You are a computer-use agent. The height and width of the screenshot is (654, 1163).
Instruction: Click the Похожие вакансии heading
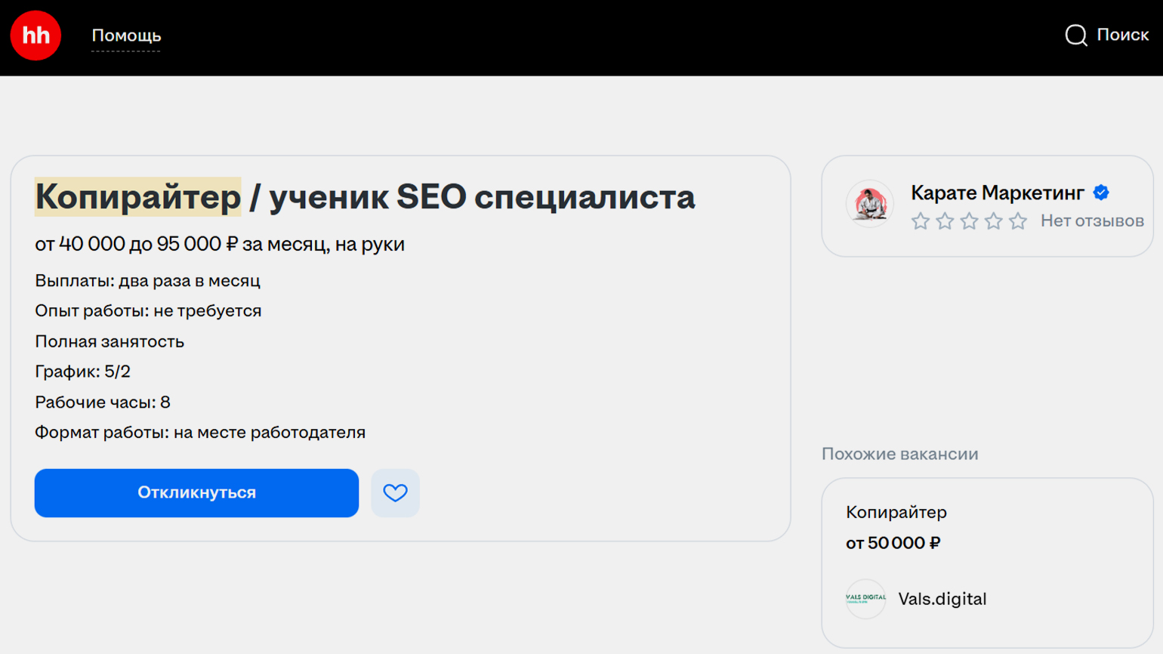click(899, 454)
